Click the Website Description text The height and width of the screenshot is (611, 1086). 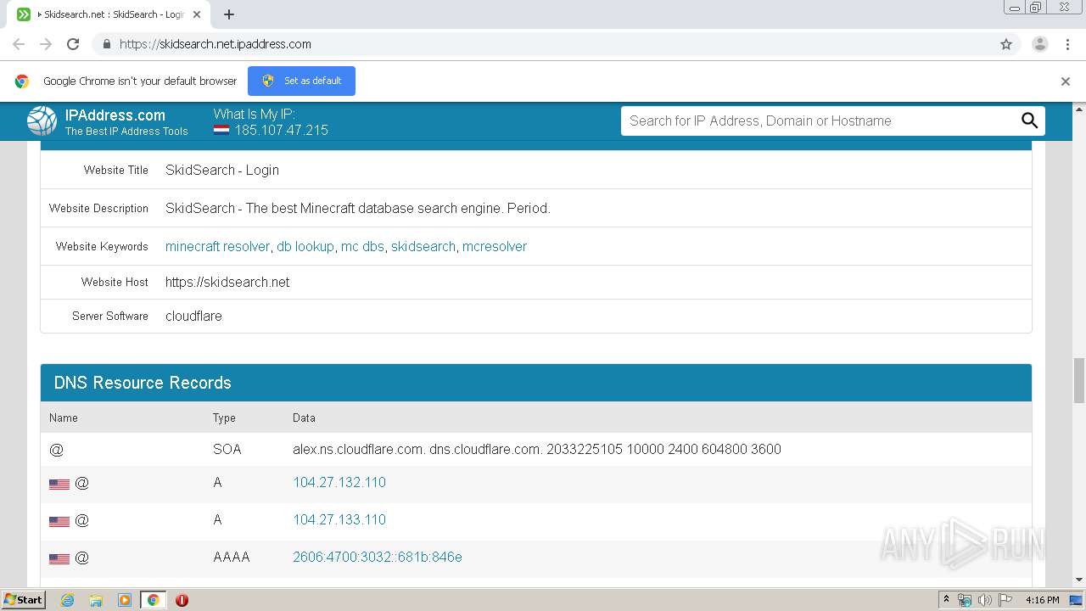pos(358,208)
